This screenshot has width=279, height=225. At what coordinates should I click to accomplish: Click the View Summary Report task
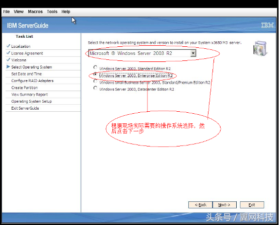30,95
